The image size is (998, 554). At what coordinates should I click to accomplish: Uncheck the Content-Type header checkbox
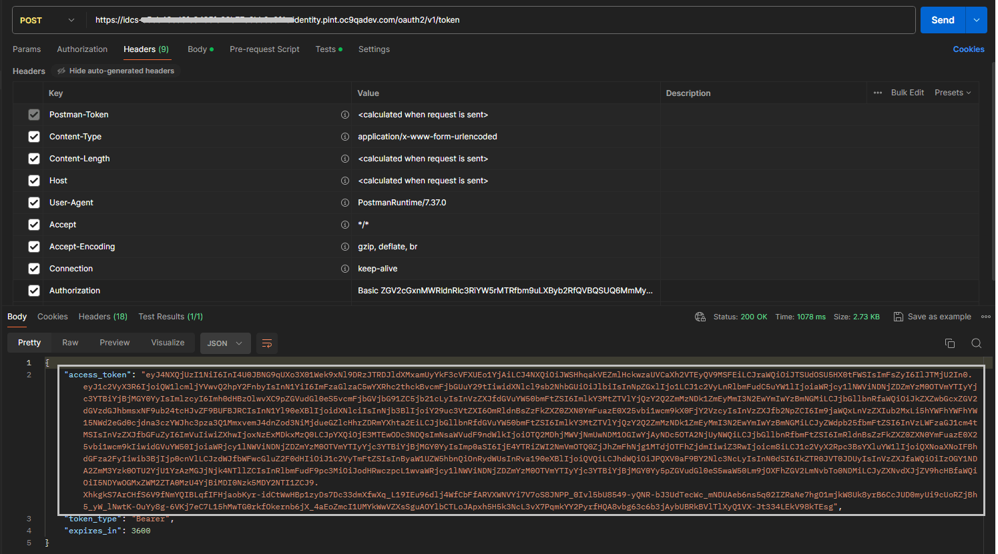click(34, 137)
